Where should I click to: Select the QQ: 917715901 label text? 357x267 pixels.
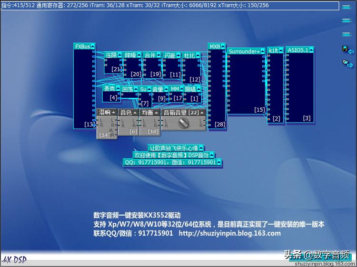170,162
